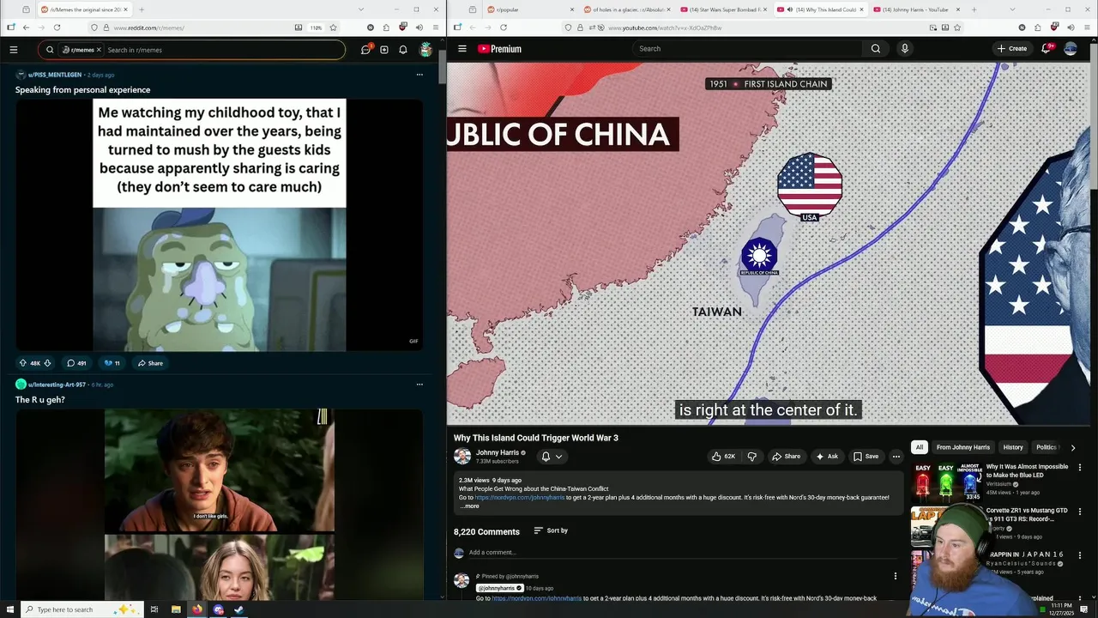
Task: Bookmark the YouTube page with star icon
Action: pos(956,27)
